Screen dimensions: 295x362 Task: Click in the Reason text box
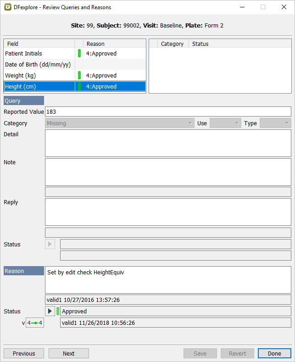(168, 280)
